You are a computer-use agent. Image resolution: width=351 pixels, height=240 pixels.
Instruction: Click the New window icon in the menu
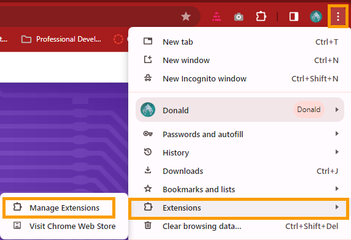(148, 59)
